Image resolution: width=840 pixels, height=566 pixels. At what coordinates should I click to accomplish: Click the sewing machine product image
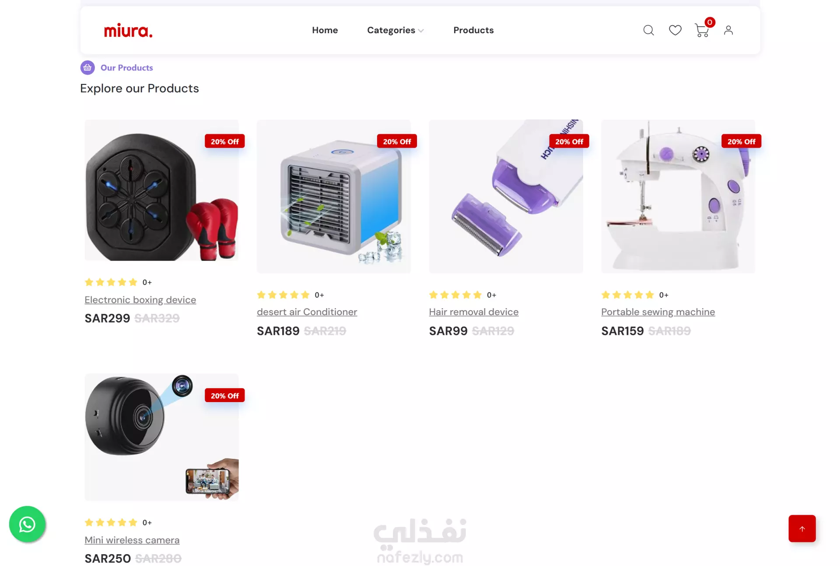[678, 197]
